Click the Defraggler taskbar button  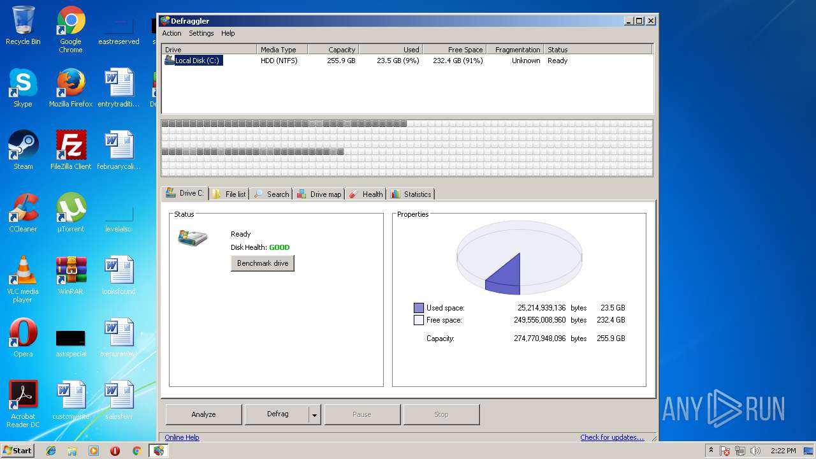[x=159, y=451]
